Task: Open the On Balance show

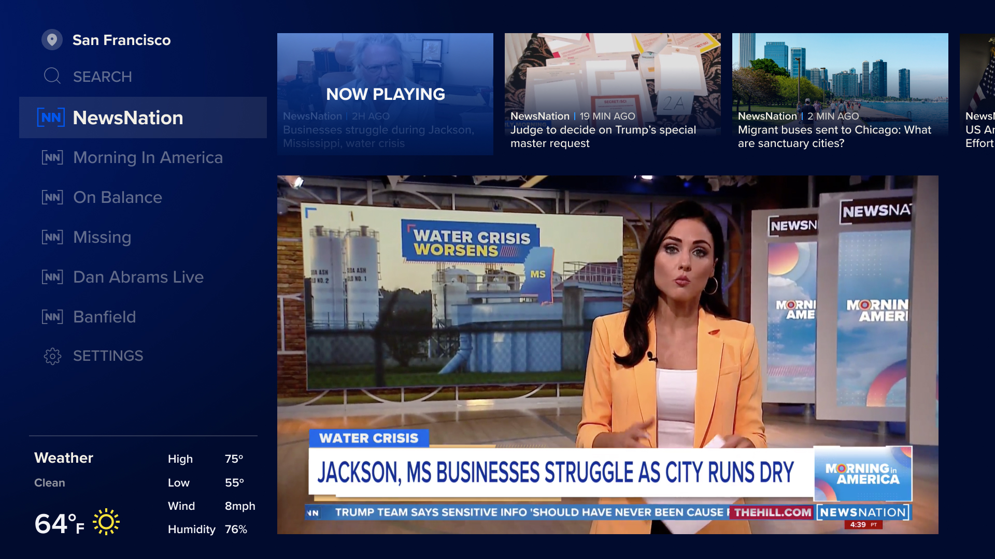Action: [x=118, y=197]
